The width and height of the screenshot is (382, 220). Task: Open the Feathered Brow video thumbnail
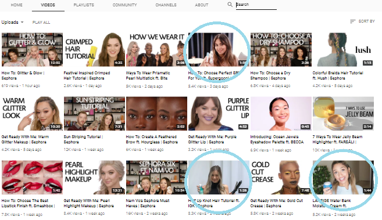[x=156, y=114]
